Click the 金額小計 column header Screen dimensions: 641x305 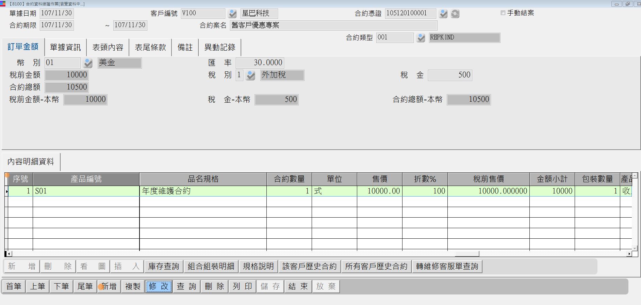pos(552,179)
